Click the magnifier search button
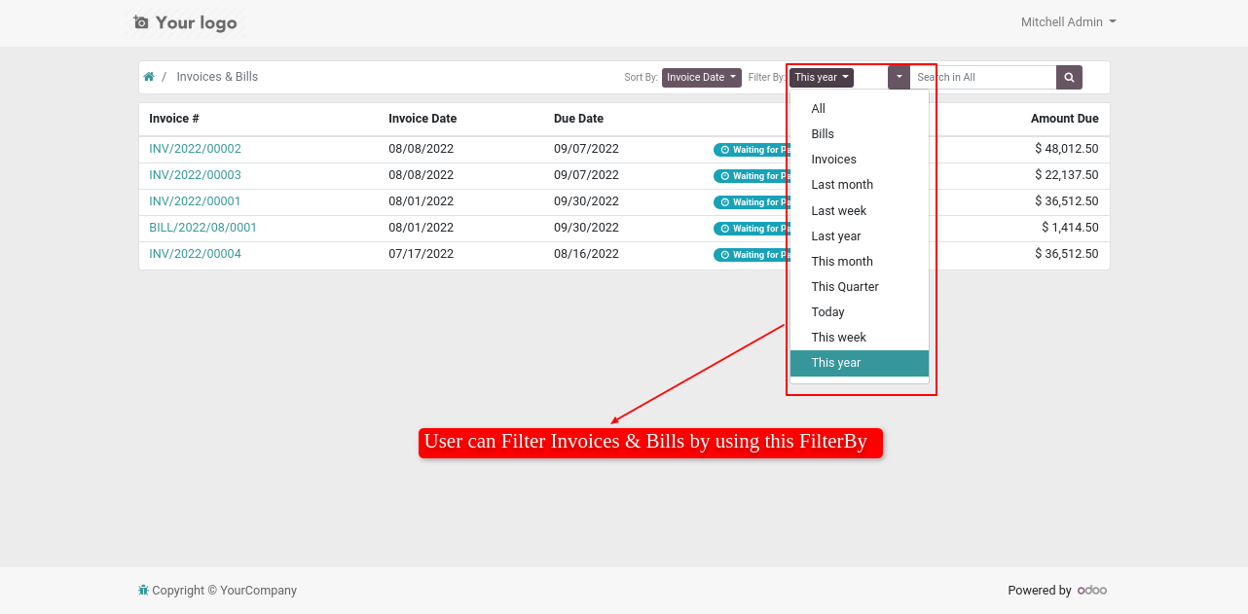Image resolution: width=1248 pixels, height=614 pixels. (x=1069, y=77)
